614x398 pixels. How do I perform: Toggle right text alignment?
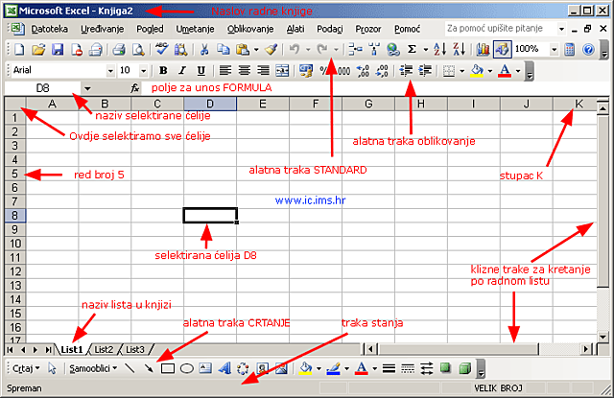coord(263,71)
